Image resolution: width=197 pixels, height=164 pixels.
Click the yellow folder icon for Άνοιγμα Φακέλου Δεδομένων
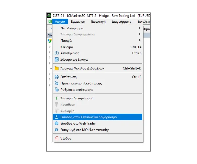pos(56,68)
